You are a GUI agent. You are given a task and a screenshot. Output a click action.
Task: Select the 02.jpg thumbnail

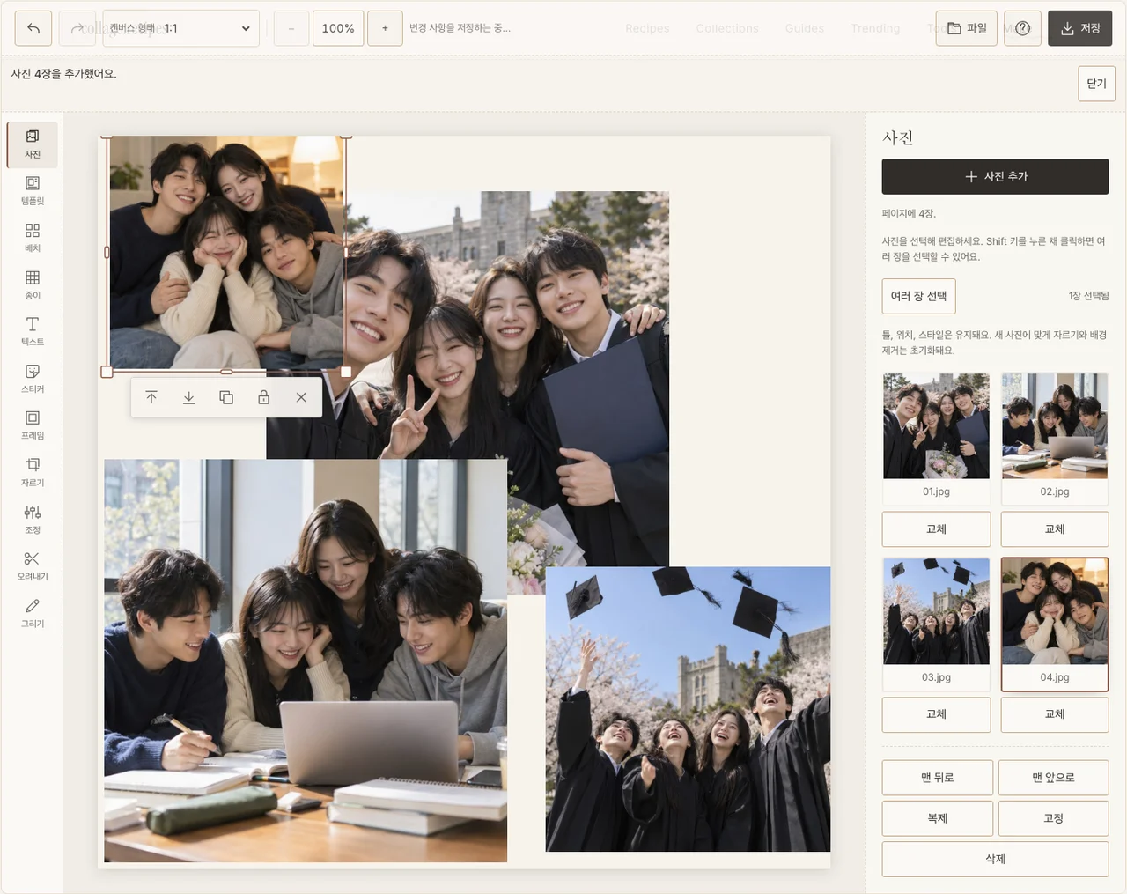[1055, 439]
